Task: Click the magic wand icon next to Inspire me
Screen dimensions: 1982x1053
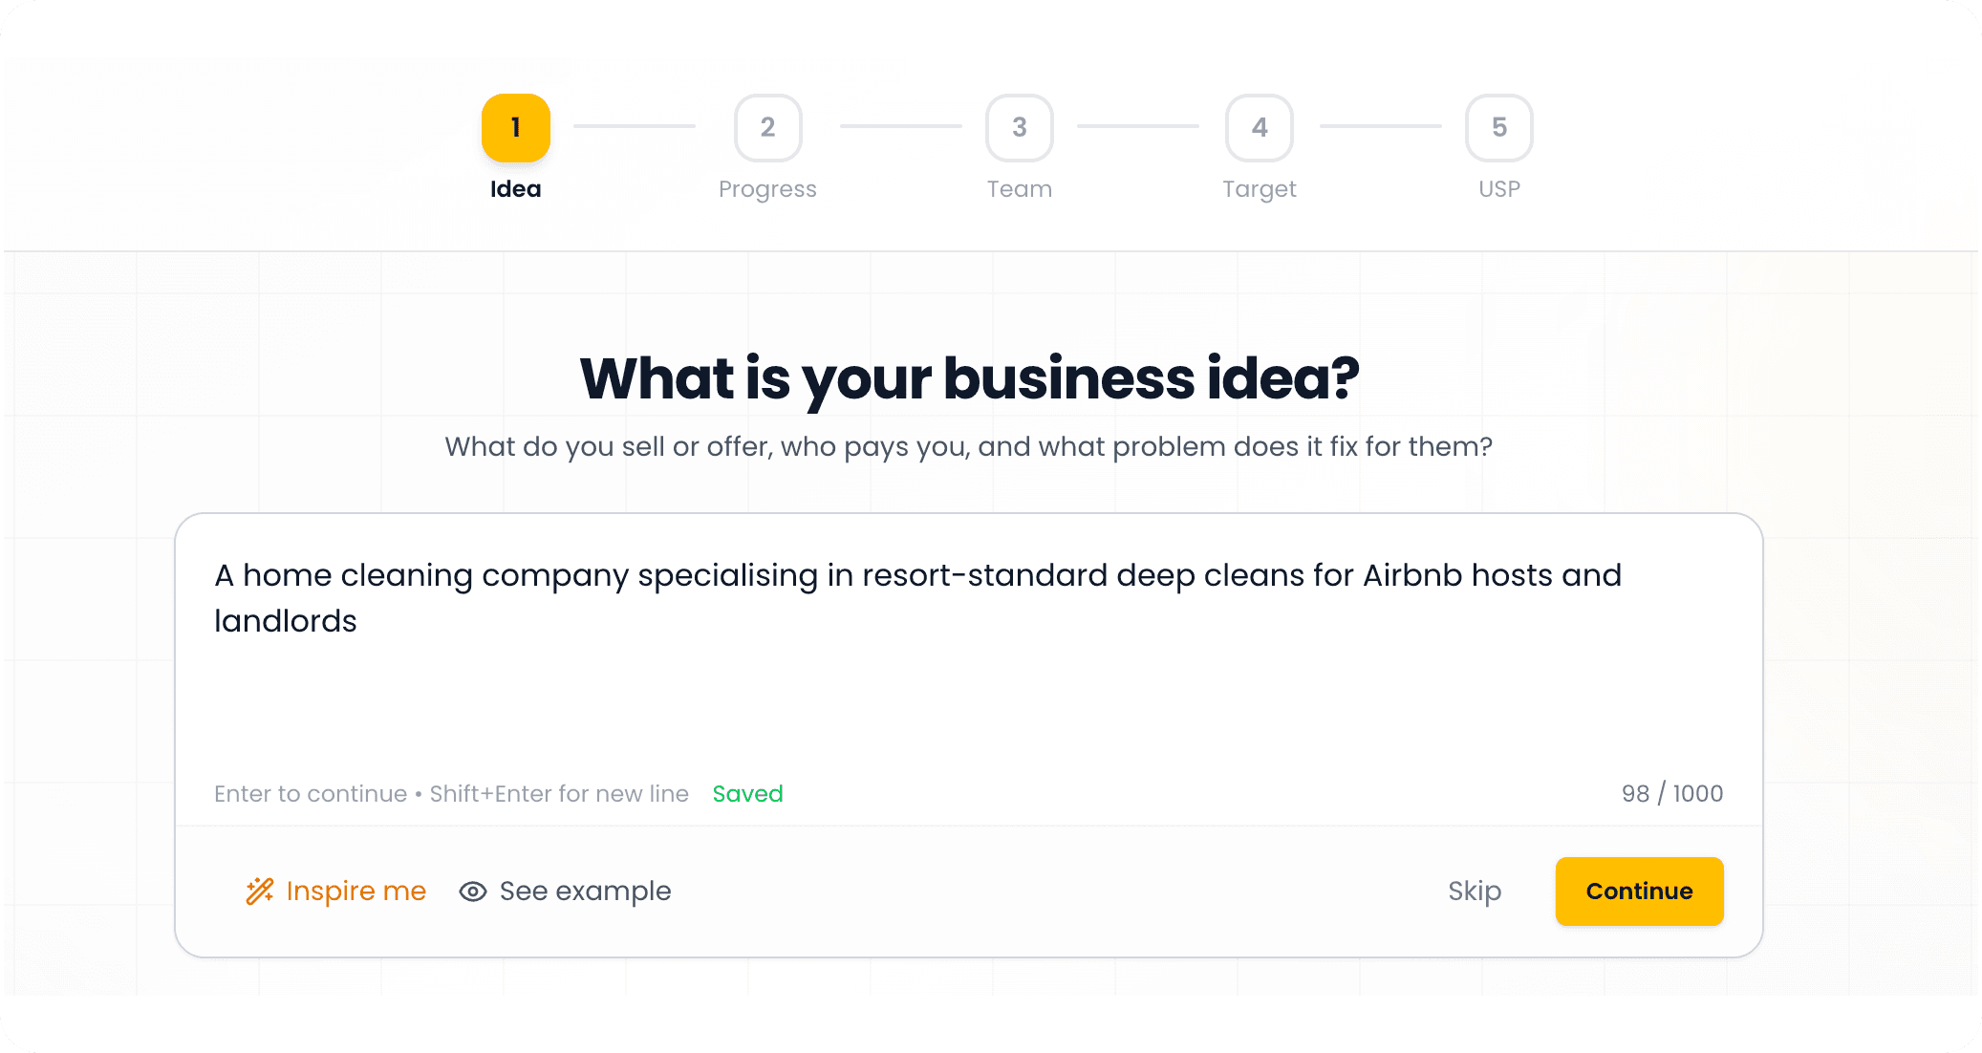Action: click(260, 891)
